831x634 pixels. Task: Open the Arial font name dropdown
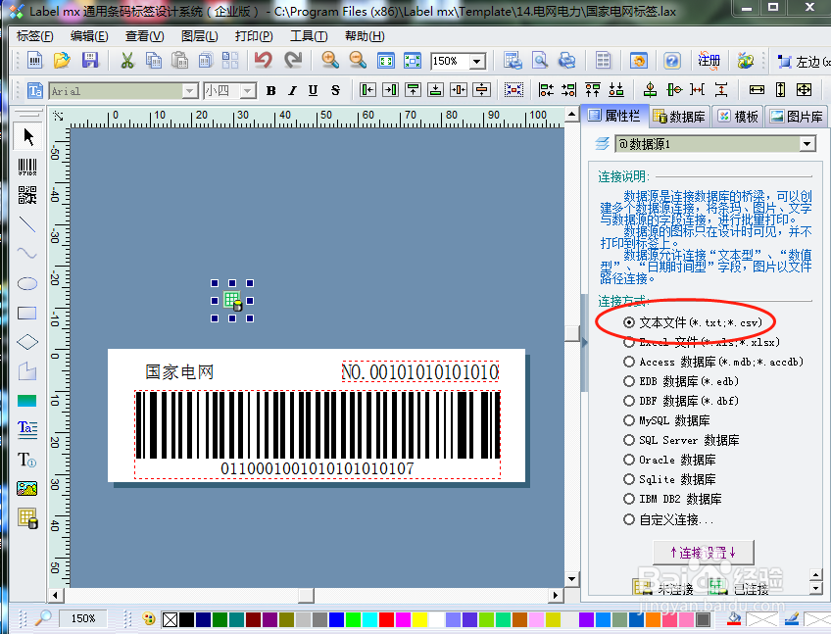[x=190, y=91]
